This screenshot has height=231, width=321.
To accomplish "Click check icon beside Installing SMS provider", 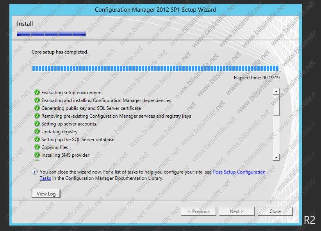I will point(37,155).
